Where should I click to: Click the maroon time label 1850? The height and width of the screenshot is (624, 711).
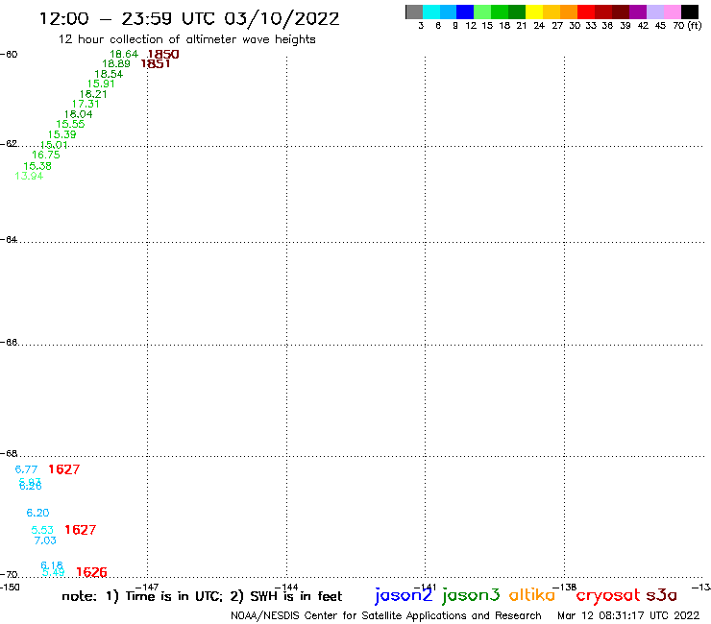pos(163,55)
